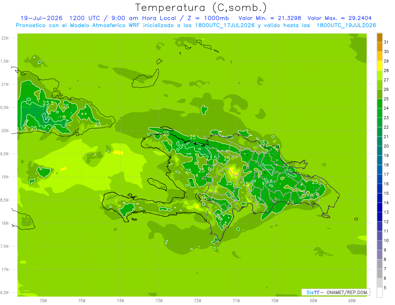Image resolution: width=395 pixels, height=305 pixels.
Task: Click the legend value "28"
Action: click(x=386, y=70)
